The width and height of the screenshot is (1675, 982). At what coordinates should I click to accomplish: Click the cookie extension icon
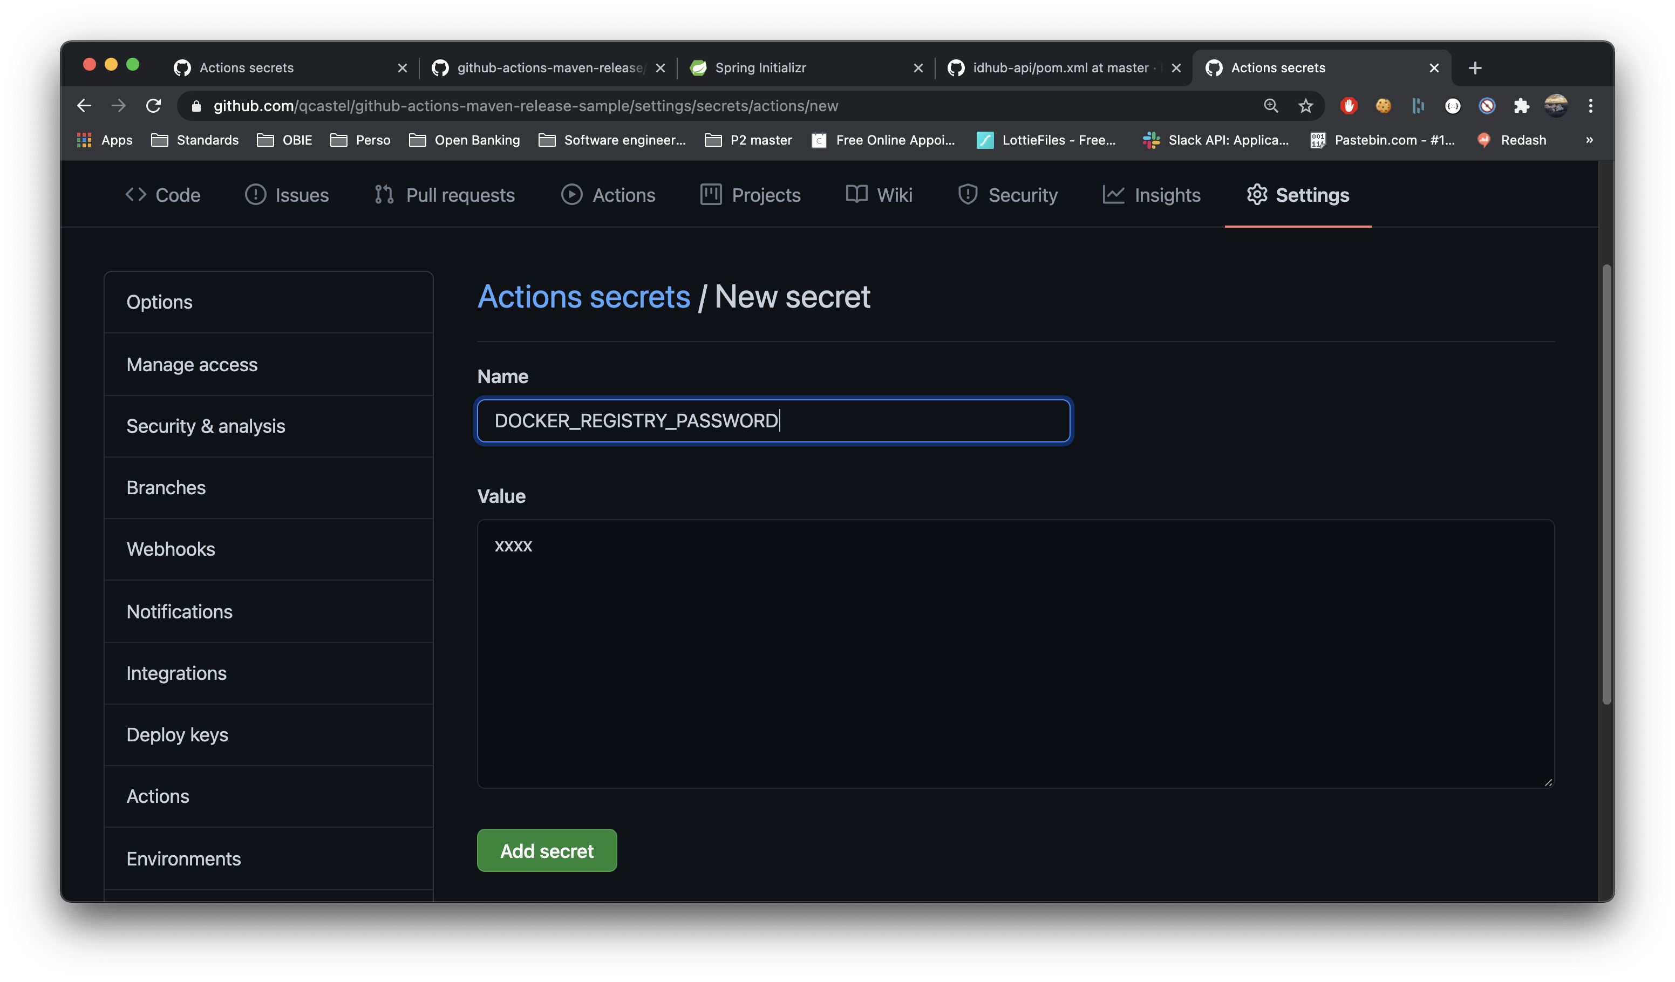(1383, 106)
